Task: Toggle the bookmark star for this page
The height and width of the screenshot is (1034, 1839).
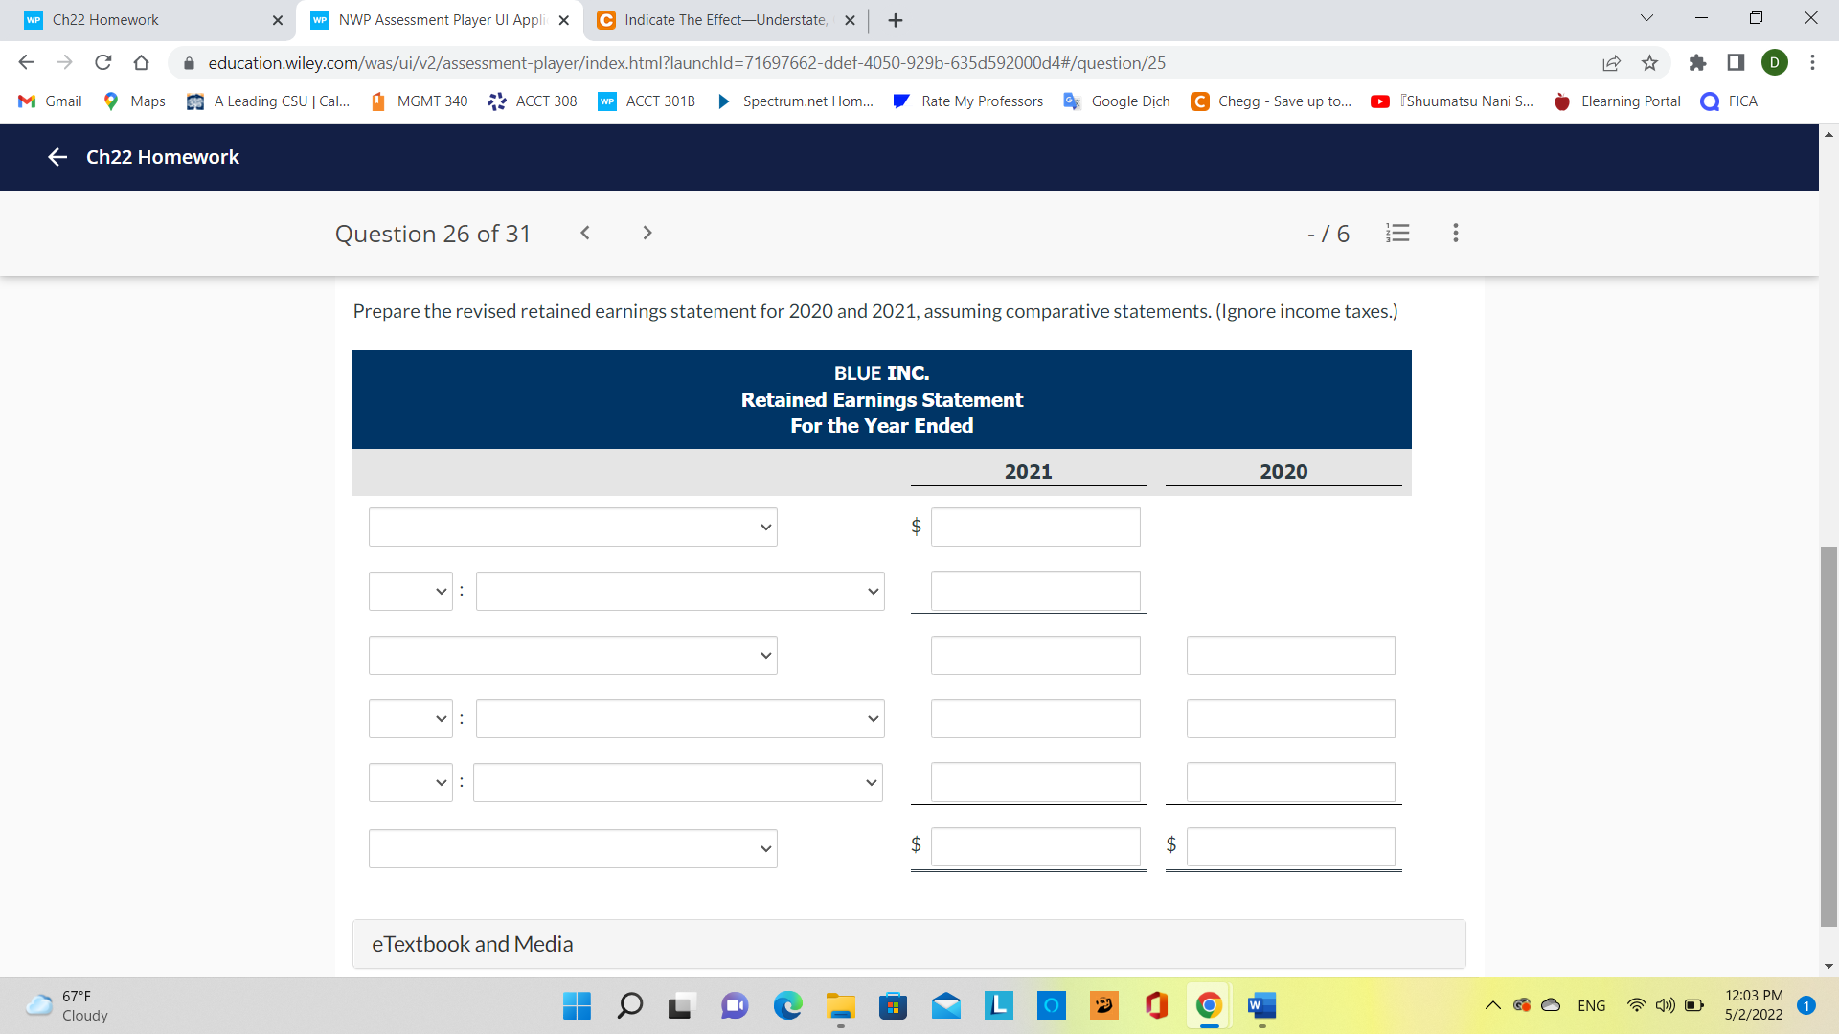Action: 1650,63
